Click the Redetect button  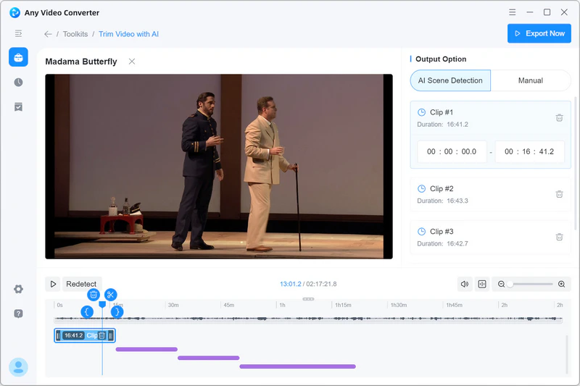pyautogui.click(x=81, y=284)
